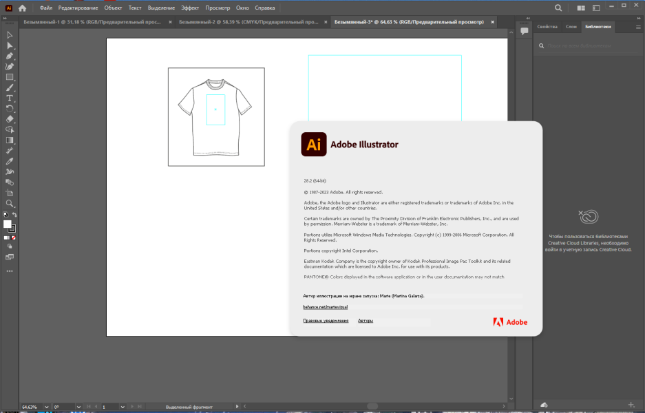Screen dimensions: 645x413
Task: Expand the zoom level dropdown
Action: click(x=47, y=407)
